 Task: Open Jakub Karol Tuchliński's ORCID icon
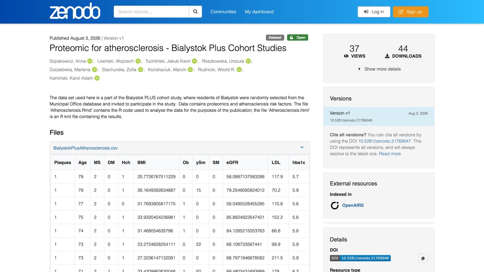coord(194,61)
